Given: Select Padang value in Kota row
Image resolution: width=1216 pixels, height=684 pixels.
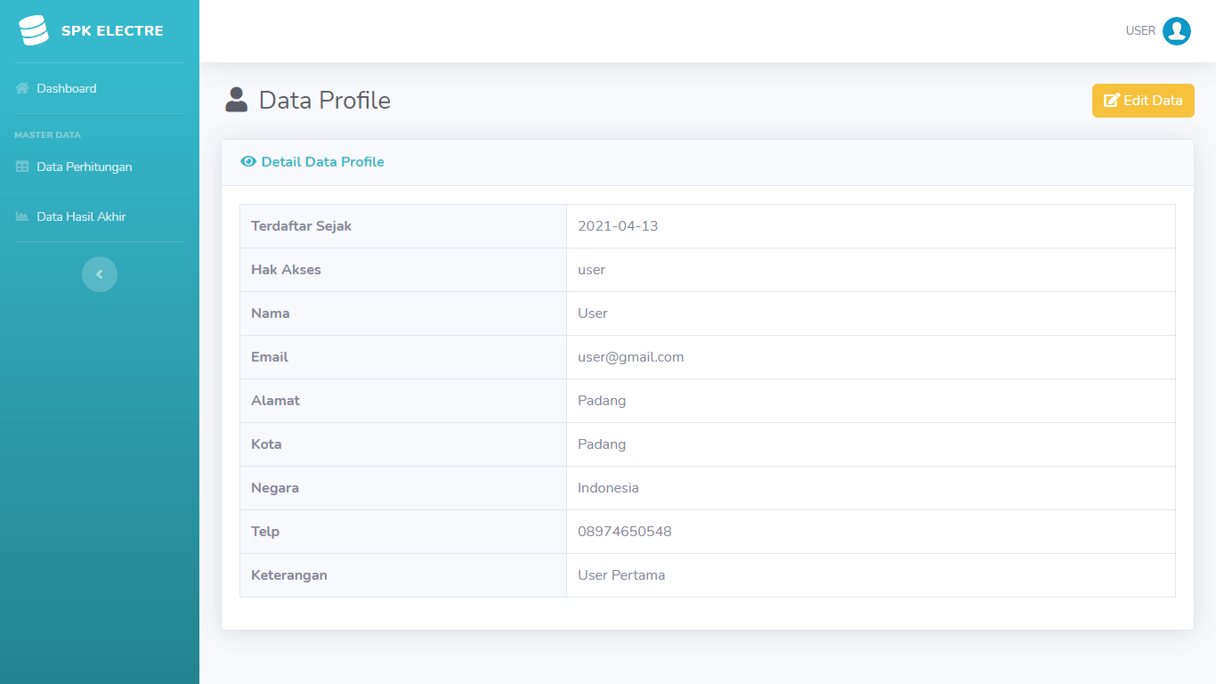Looking at the screenshot, I should pos(602,444).
